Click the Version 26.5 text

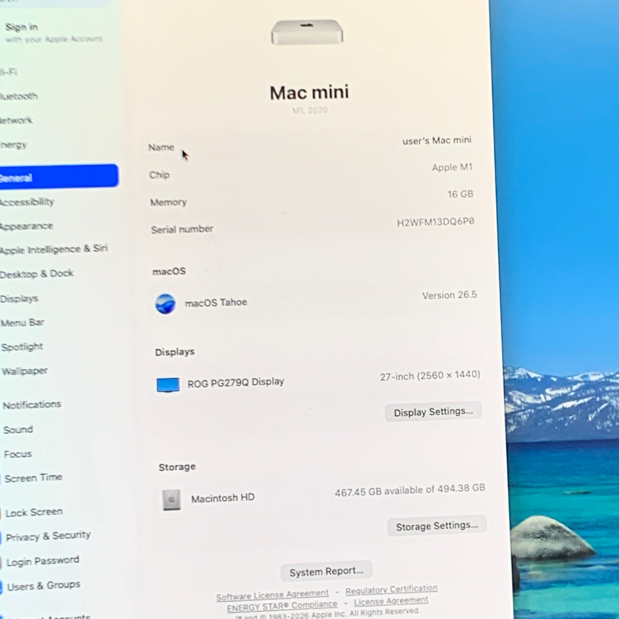(449, 296)
